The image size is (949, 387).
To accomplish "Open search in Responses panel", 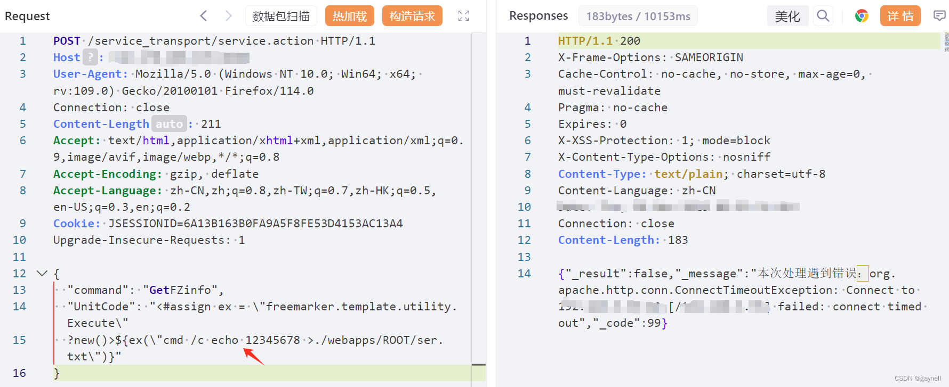I will click(x=823, y=16).
